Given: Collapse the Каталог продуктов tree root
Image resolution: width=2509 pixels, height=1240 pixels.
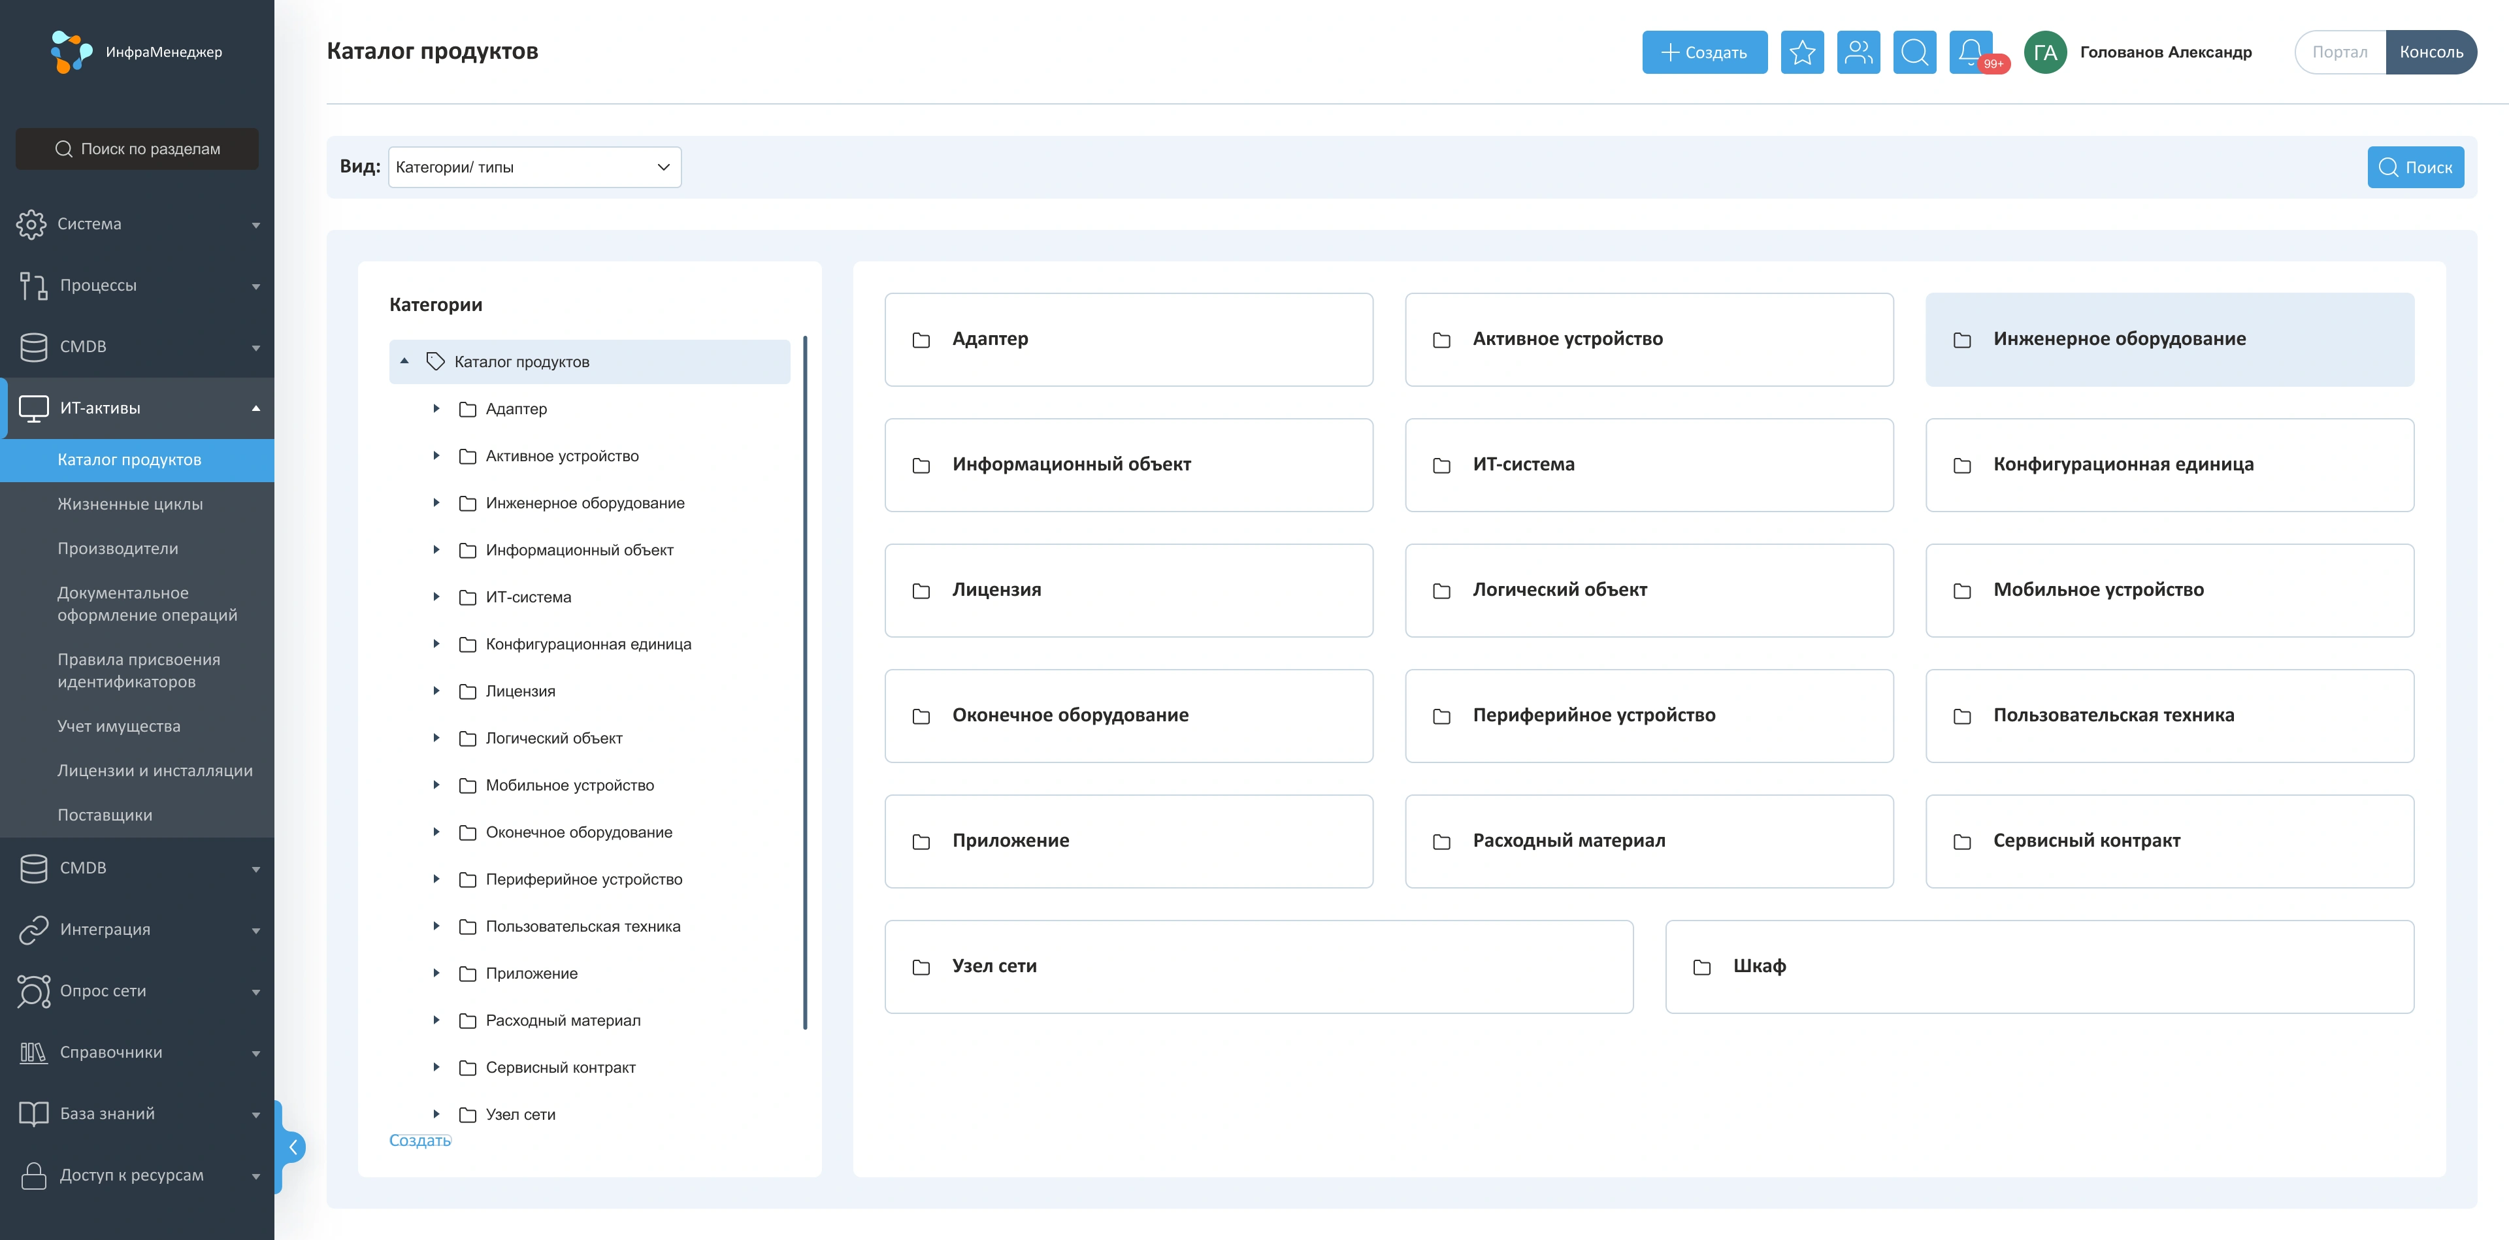Looking at the screenshot, I should [404, 361].
